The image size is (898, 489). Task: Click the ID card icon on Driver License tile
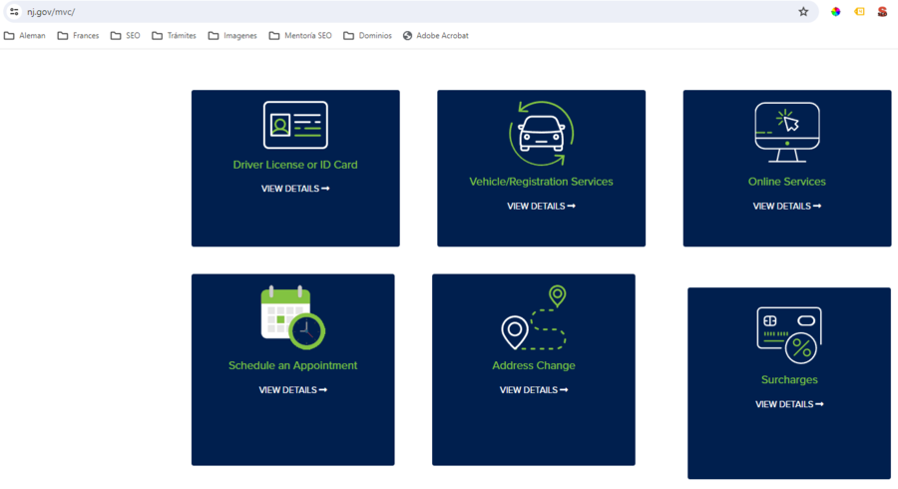click(x=295, y=125)
